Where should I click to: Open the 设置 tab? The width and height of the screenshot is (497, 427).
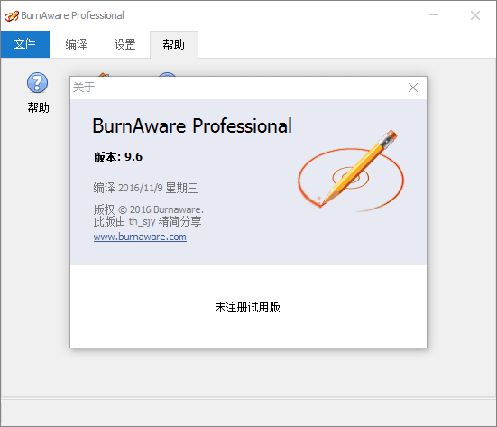(124, 44)
